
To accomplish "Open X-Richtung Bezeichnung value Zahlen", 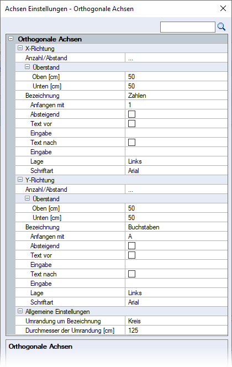I will [x=176, y=96].
